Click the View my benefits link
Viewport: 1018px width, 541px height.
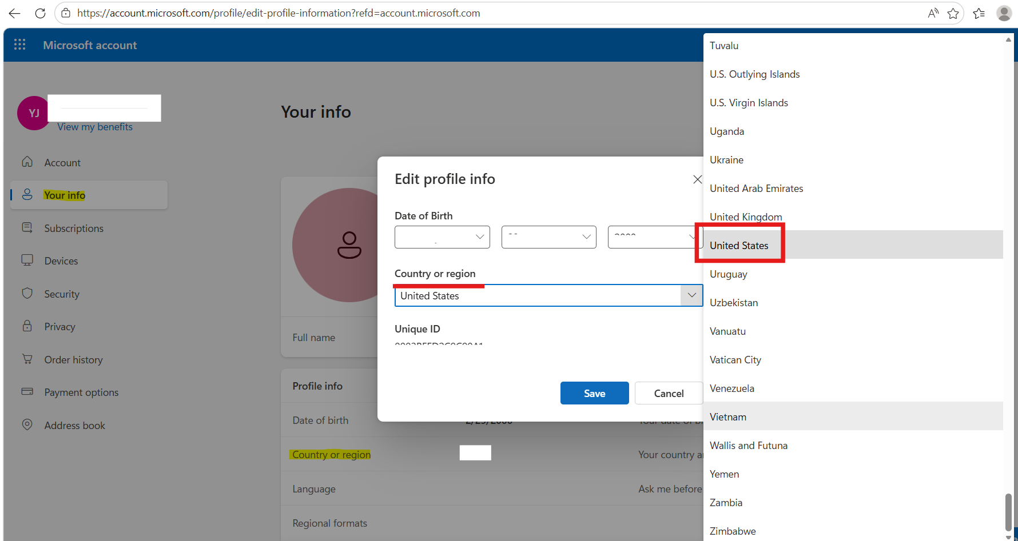[94, 126]
